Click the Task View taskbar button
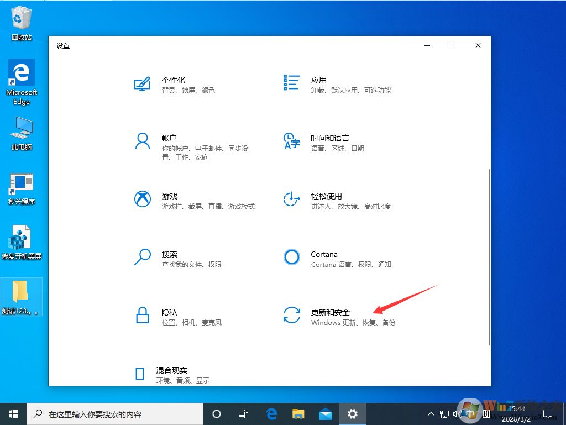 tap(243, 413)
